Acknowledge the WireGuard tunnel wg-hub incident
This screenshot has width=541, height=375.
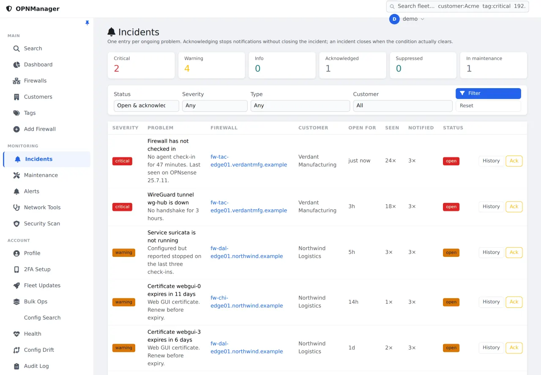(x=514, y=207)
